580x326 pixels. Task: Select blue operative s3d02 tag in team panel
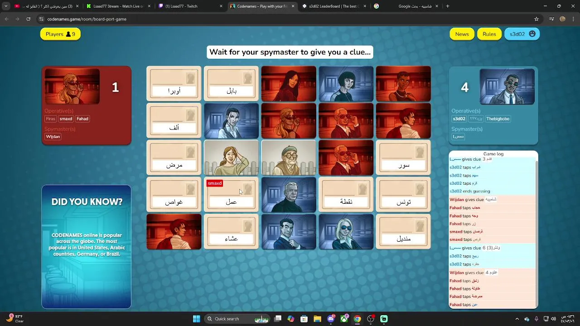point(459,119)
